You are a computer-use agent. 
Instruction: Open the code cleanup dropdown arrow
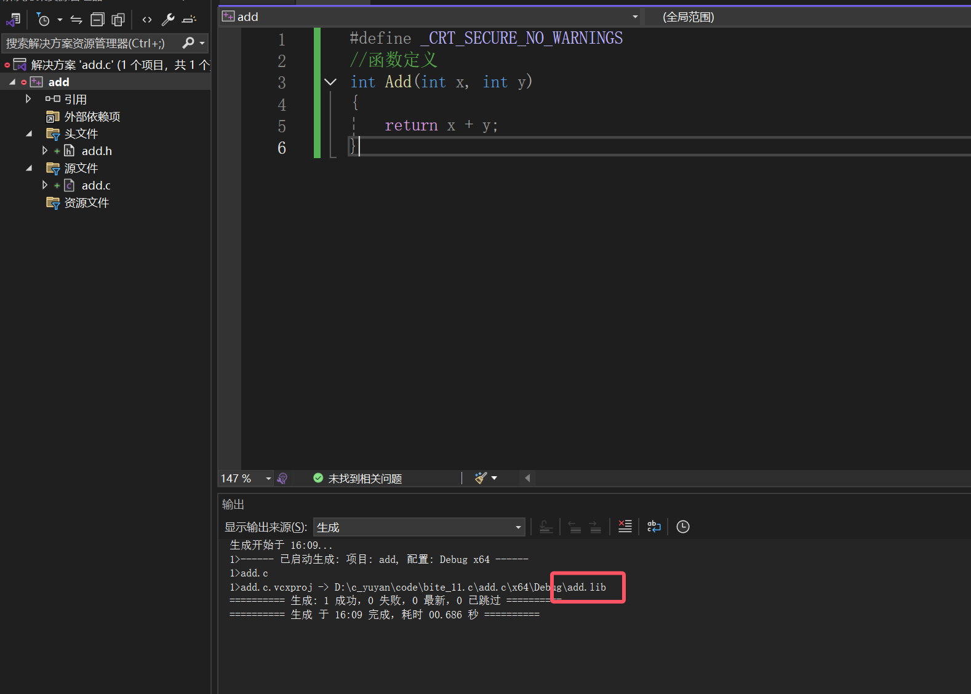pos(494,478)
